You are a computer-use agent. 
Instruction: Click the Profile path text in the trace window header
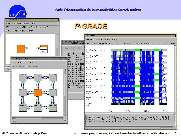(x=108, y=43)
